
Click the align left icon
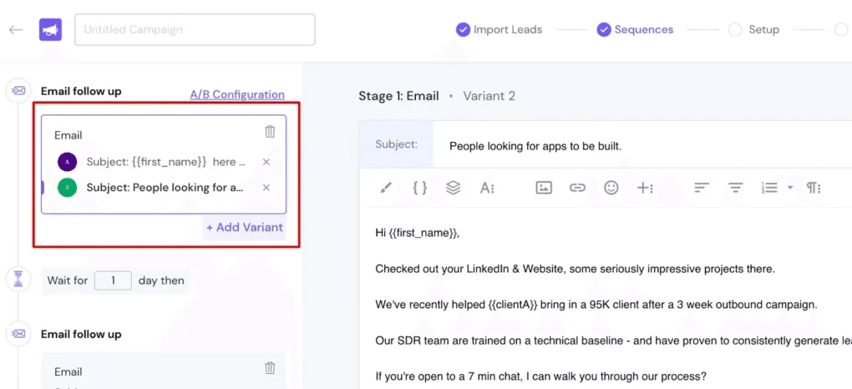coord(702,188)
